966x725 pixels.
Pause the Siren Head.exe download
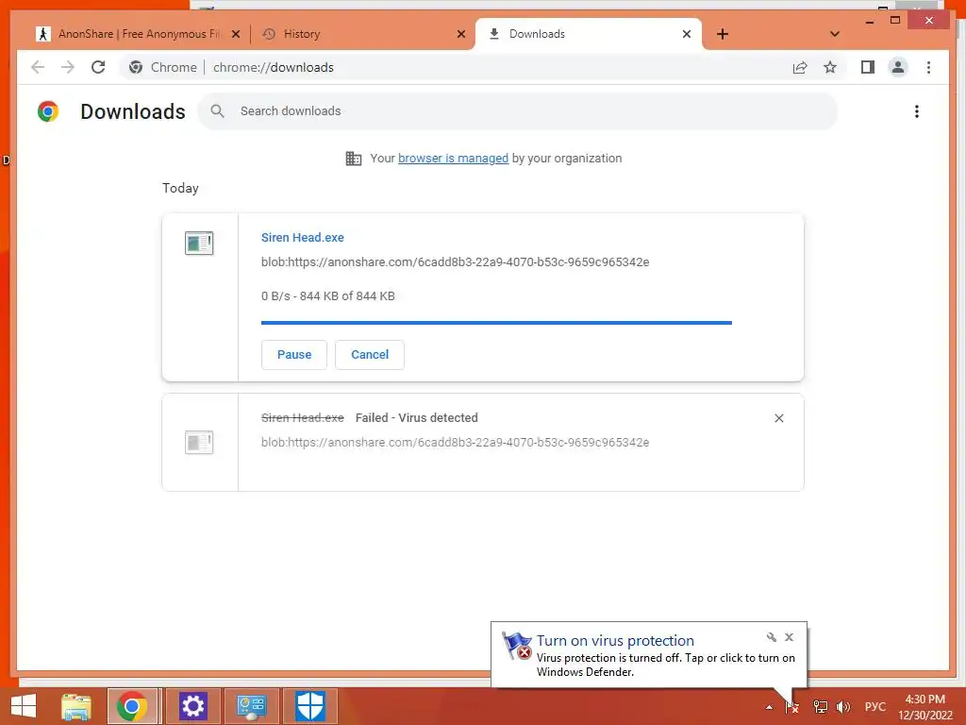(294, 355)
